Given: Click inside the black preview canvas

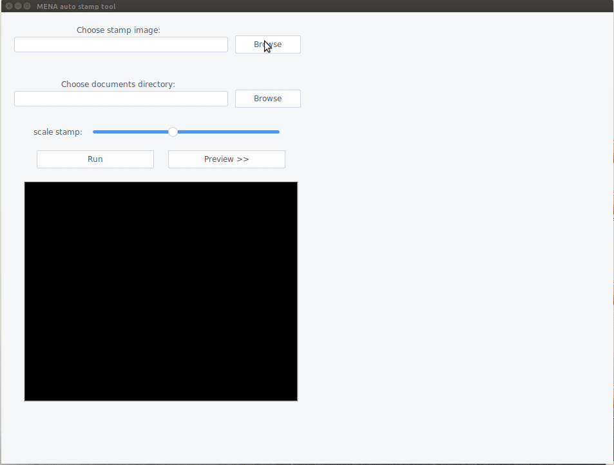Looking at the screenshot, I should pyautogui.click(x=161, y=292).
